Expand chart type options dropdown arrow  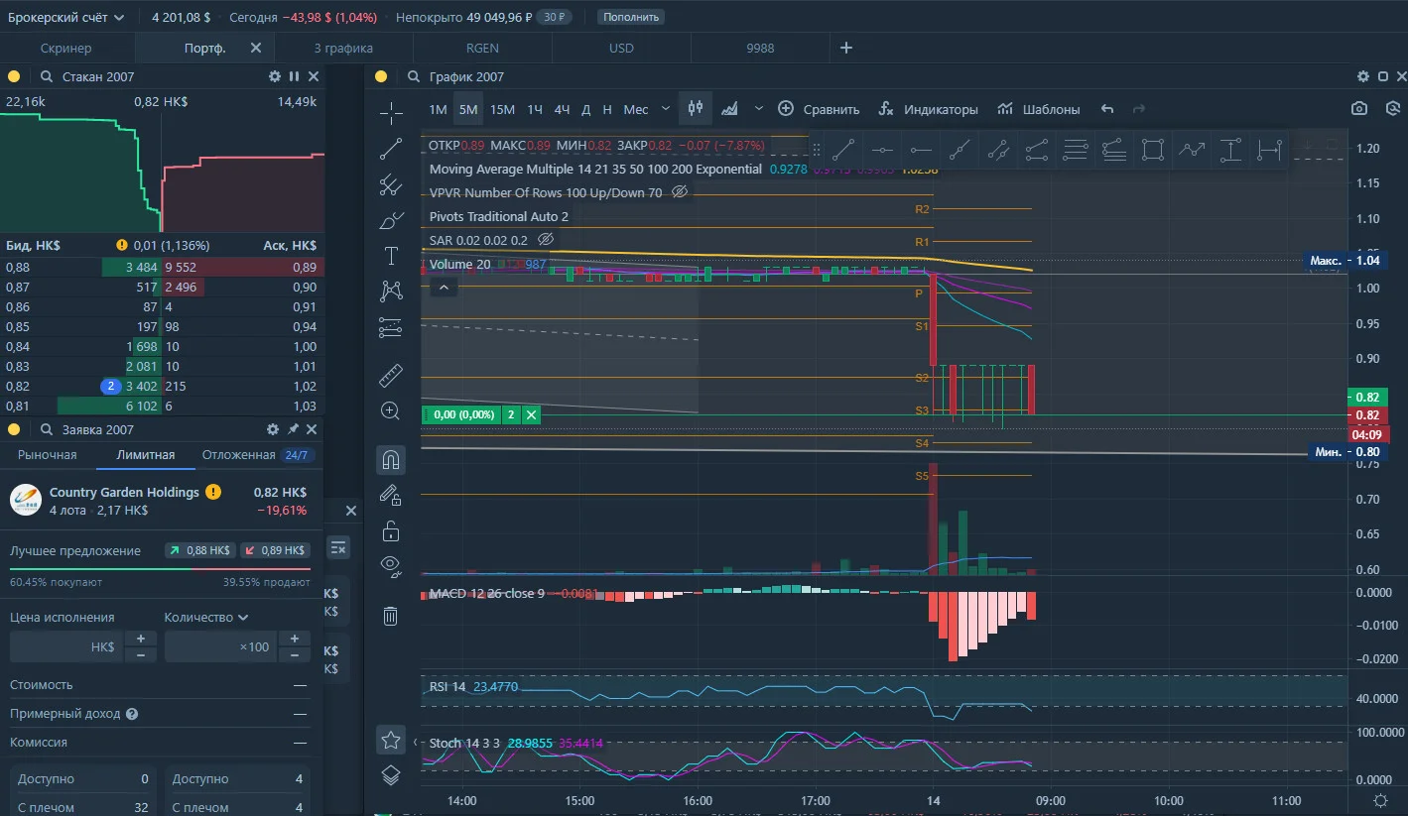point(759,108)
